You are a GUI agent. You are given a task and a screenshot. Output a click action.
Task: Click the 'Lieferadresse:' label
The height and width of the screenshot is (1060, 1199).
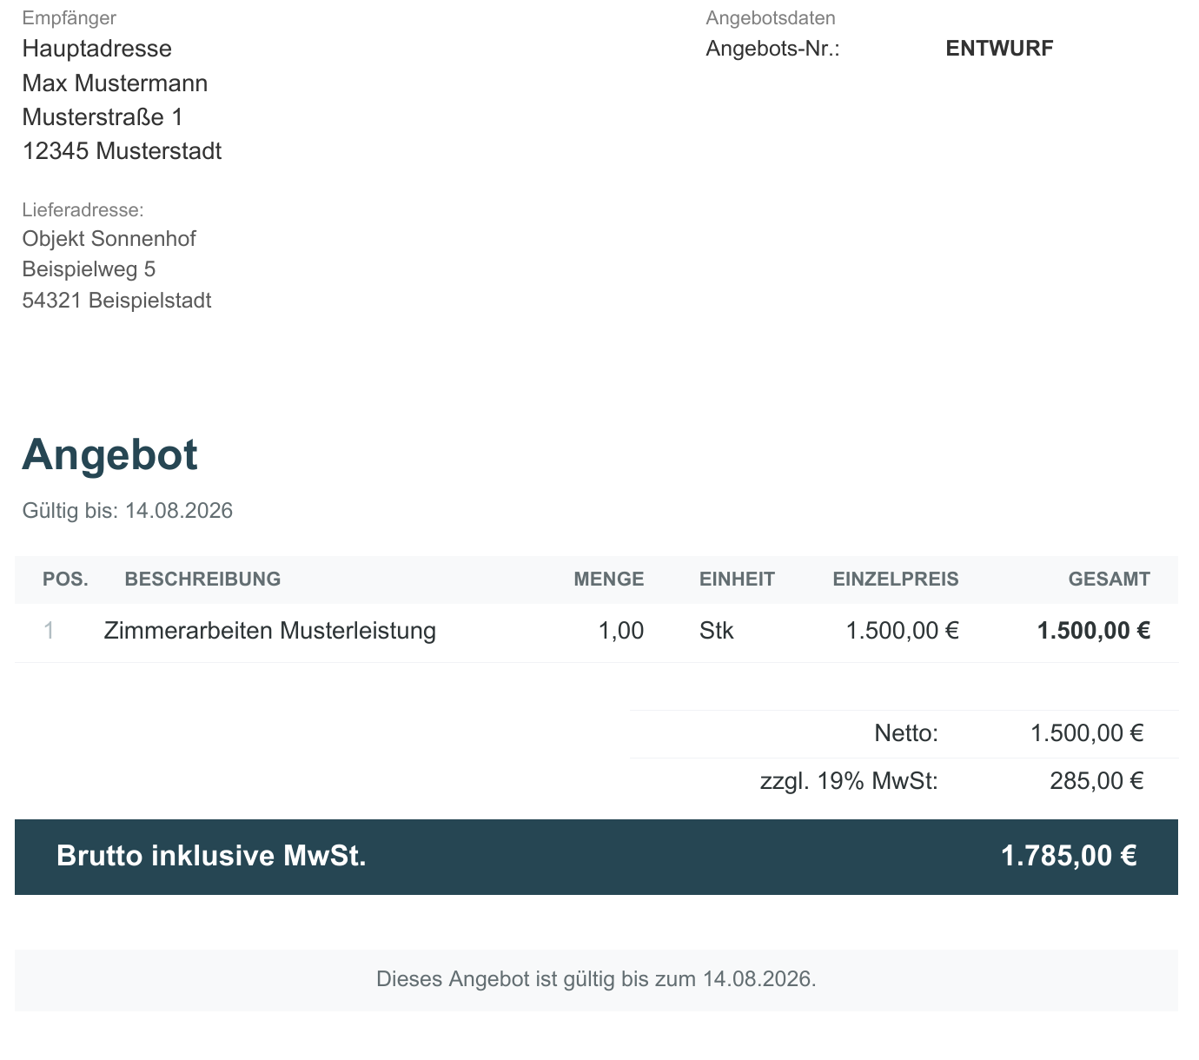(x=83, y=210)
